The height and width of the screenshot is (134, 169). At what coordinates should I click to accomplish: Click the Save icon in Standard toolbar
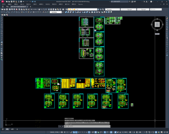point(7,9)
